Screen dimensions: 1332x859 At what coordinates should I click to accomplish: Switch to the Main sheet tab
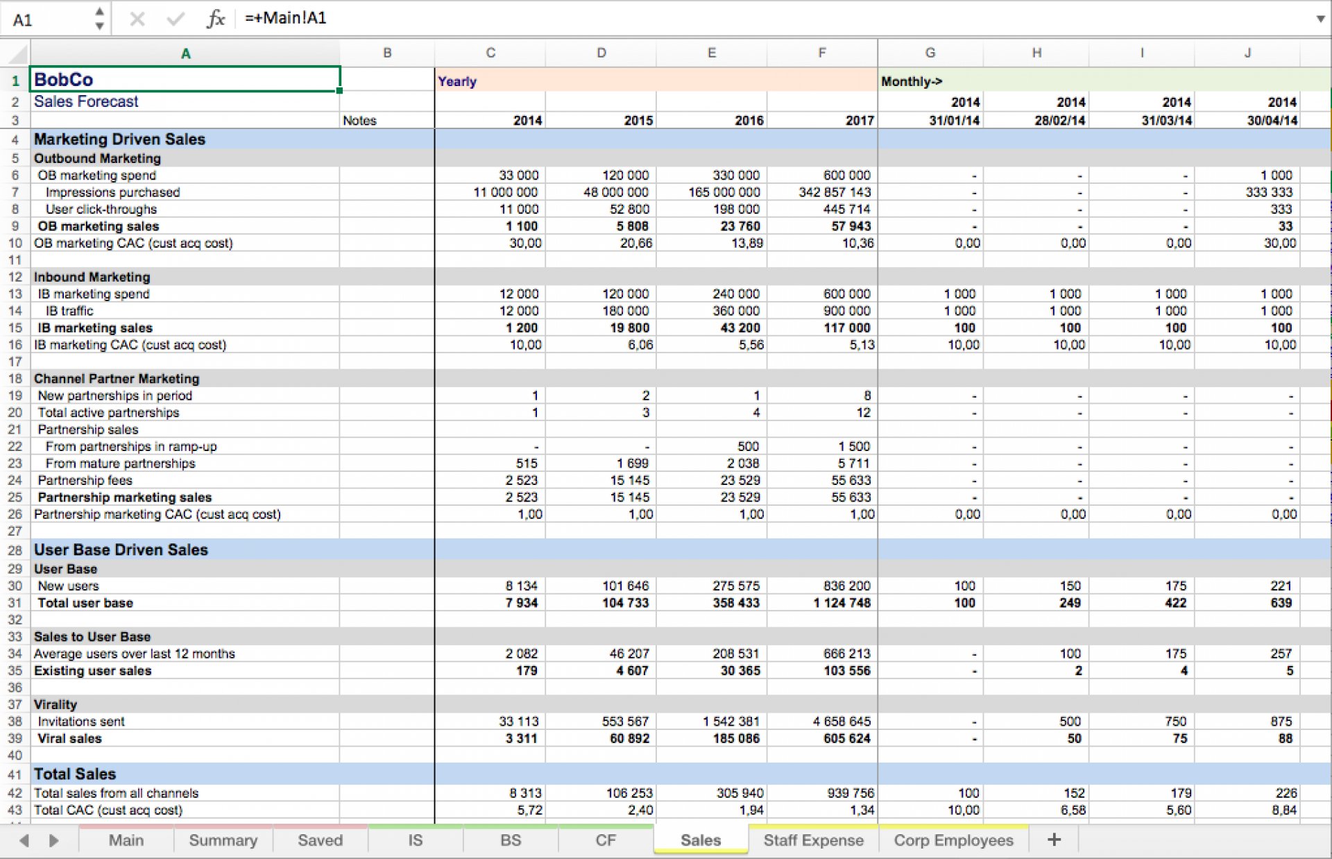[126, 840]
